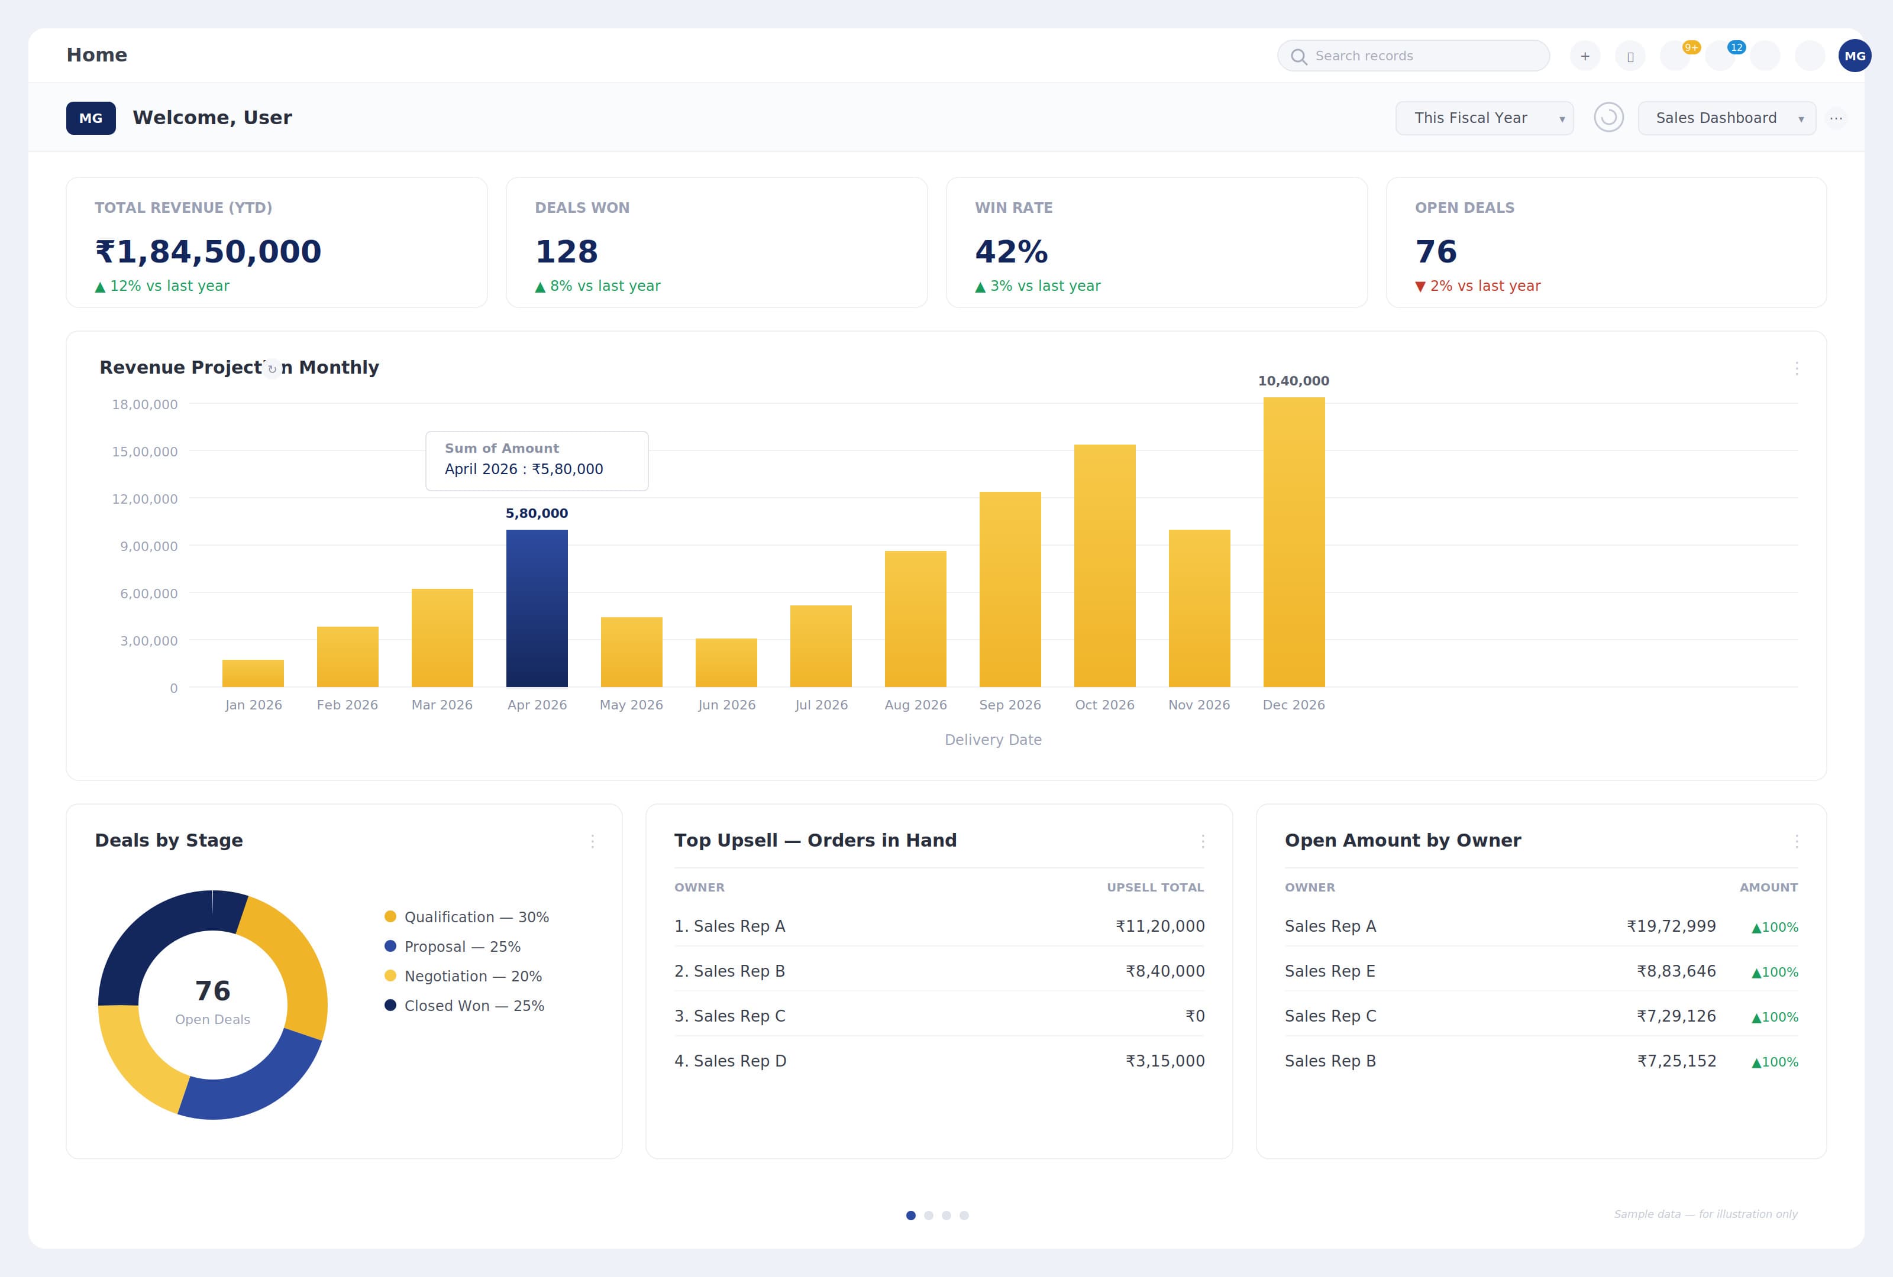The image size is (1893, 1277).
Task: Click the ₹7,25,152 amount for Sales Rep B
Action: tap(1676, 1061)
